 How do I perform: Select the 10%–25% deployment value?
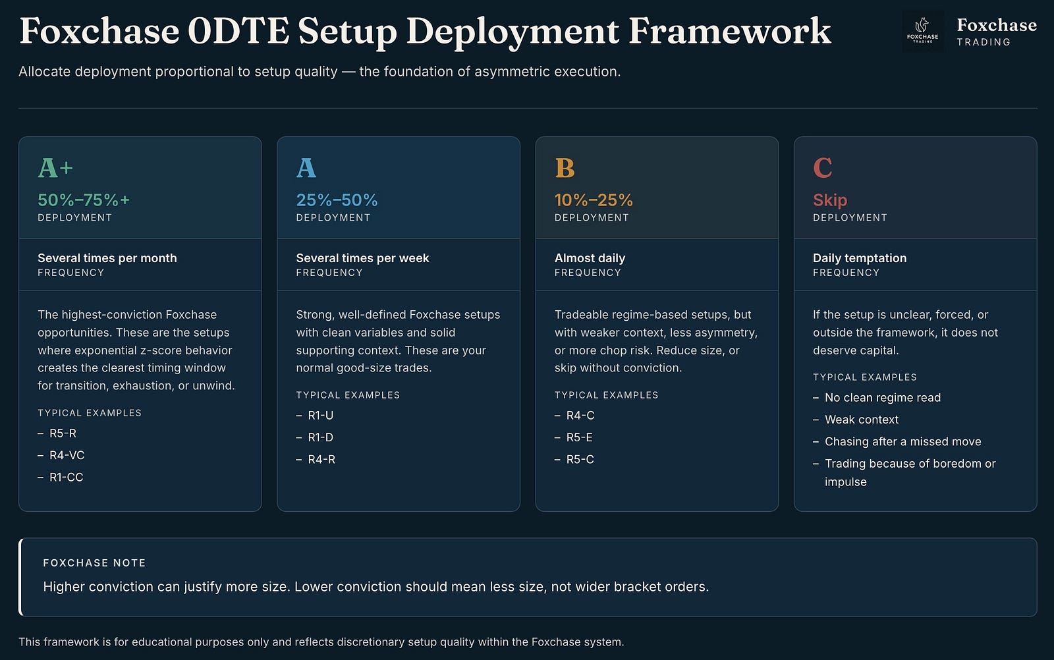click(594, 200)
